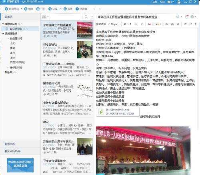Screen dimensions: 200x175
Task: Open the 满意度调查 survey banner
Action: click(20, 165)
